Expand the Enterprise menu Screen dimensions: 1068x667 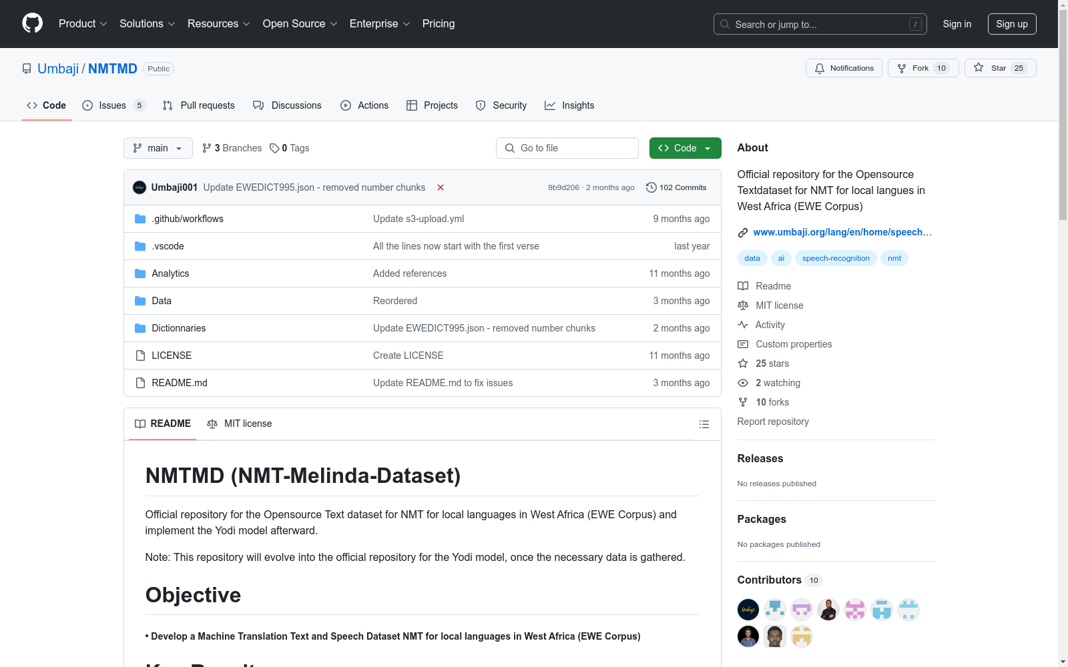[380, 23]
